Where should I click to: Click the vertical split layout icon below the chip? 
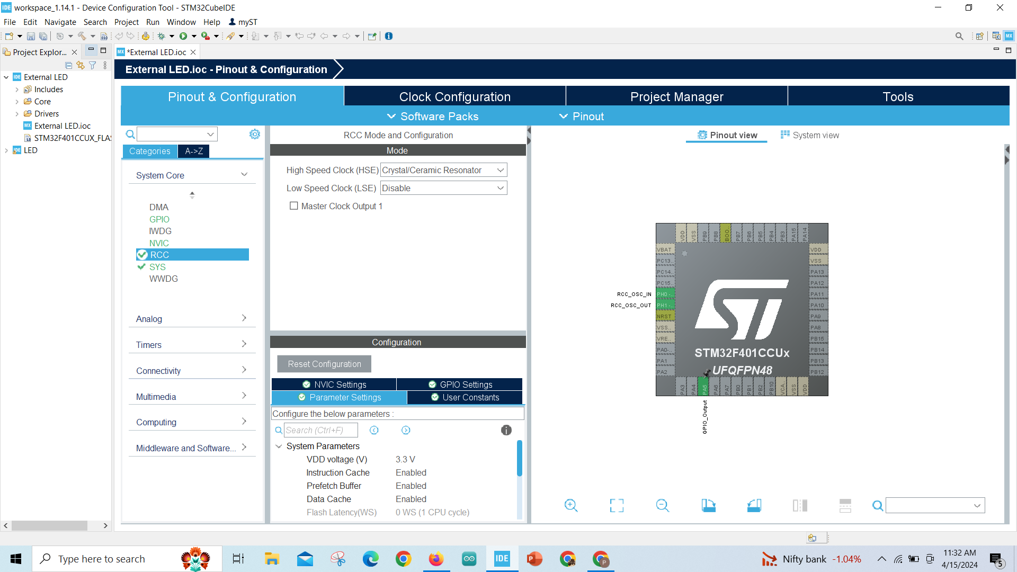tap(800, 505)
